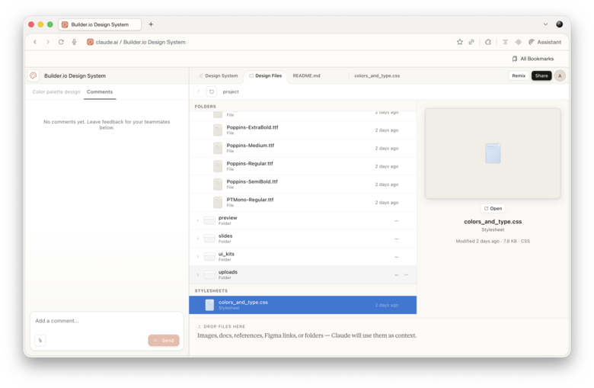The image size is (594, 388).
Task: Click the Share button
Action: [541, 76]
